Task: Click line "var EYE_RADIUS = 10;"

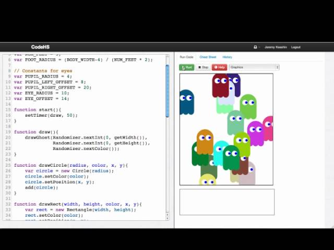Action: 41,93
